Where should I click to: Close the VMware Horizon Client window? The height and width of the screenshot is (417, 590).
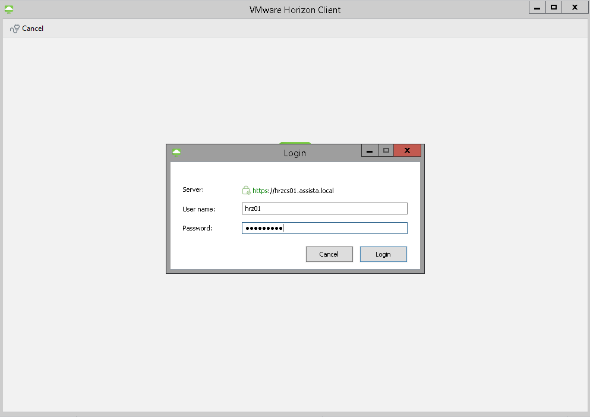coord(575,8)
